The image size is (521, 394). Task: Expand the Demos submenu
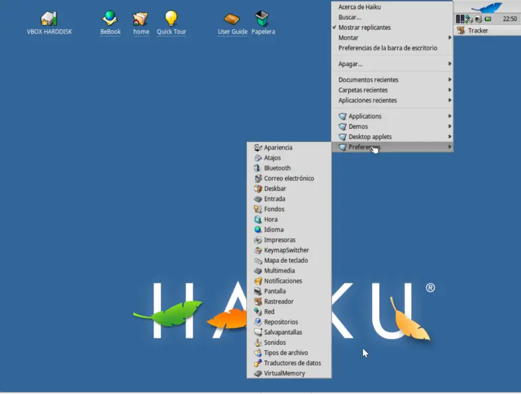[393, 126]
